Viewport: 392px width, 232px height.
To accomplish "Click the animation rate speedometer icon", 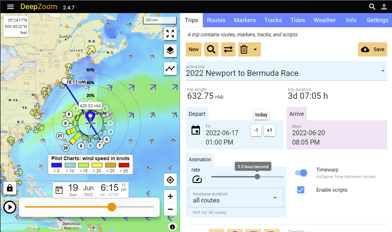I will 197,179.
